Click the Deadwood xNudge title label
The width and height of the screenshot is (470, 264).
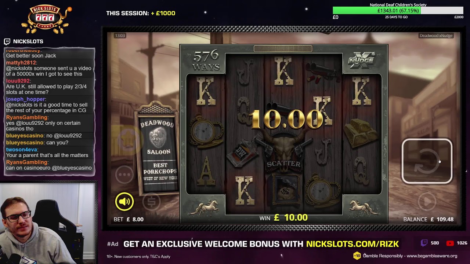[436, 36]
